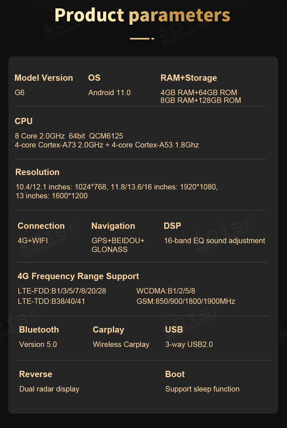Image resolution: width=287 pixels, height=428 pixels.
Task: Click the Wireless Carplay text
Action: (121, 344)
